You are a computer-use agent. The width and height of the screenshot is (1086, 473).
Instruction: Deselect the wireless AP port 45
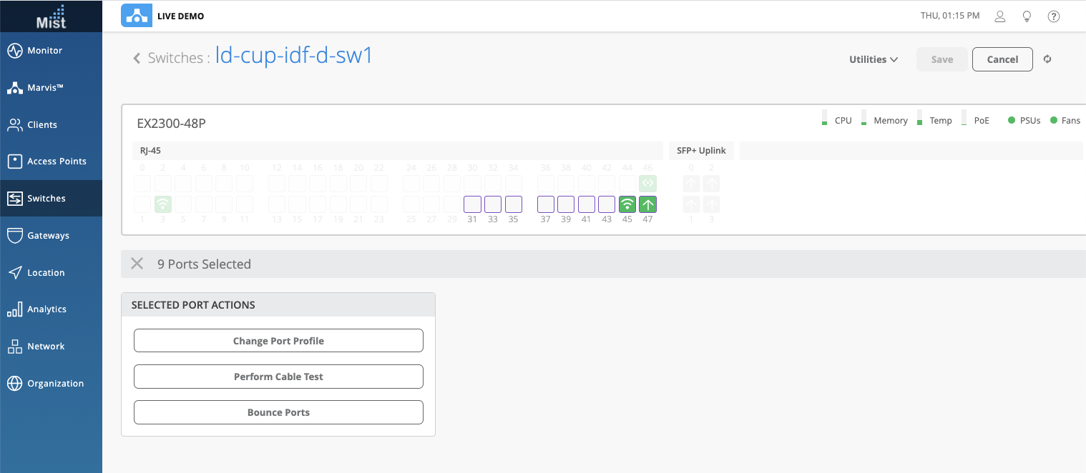coord(627,204)
